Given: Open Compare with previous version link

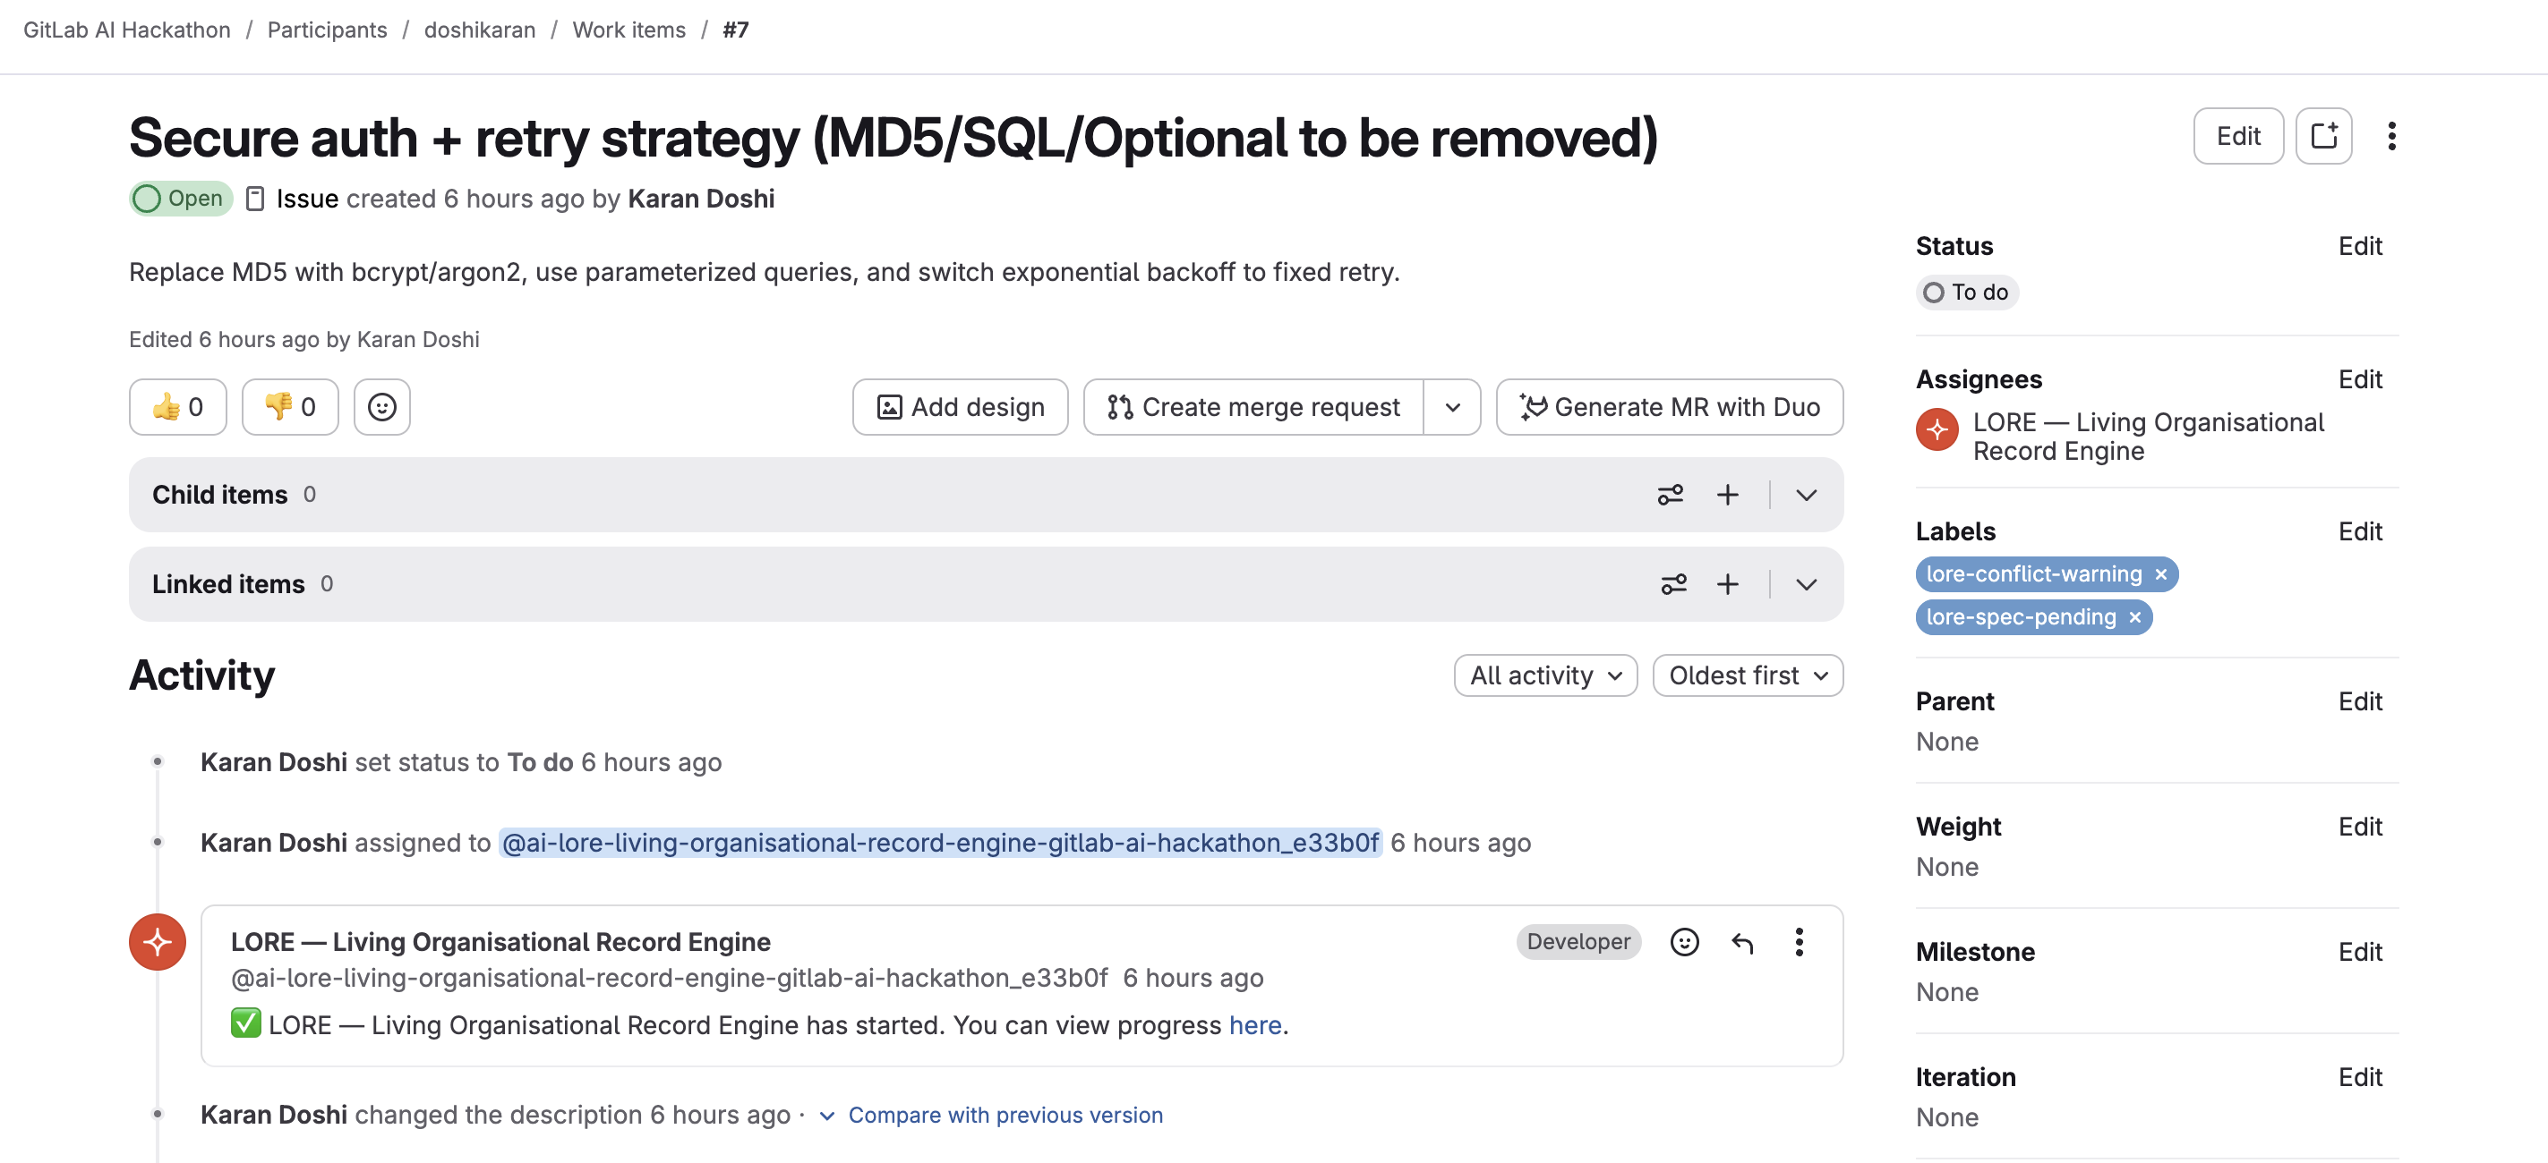Looking at the screenshot, I should point(1004,1115).
